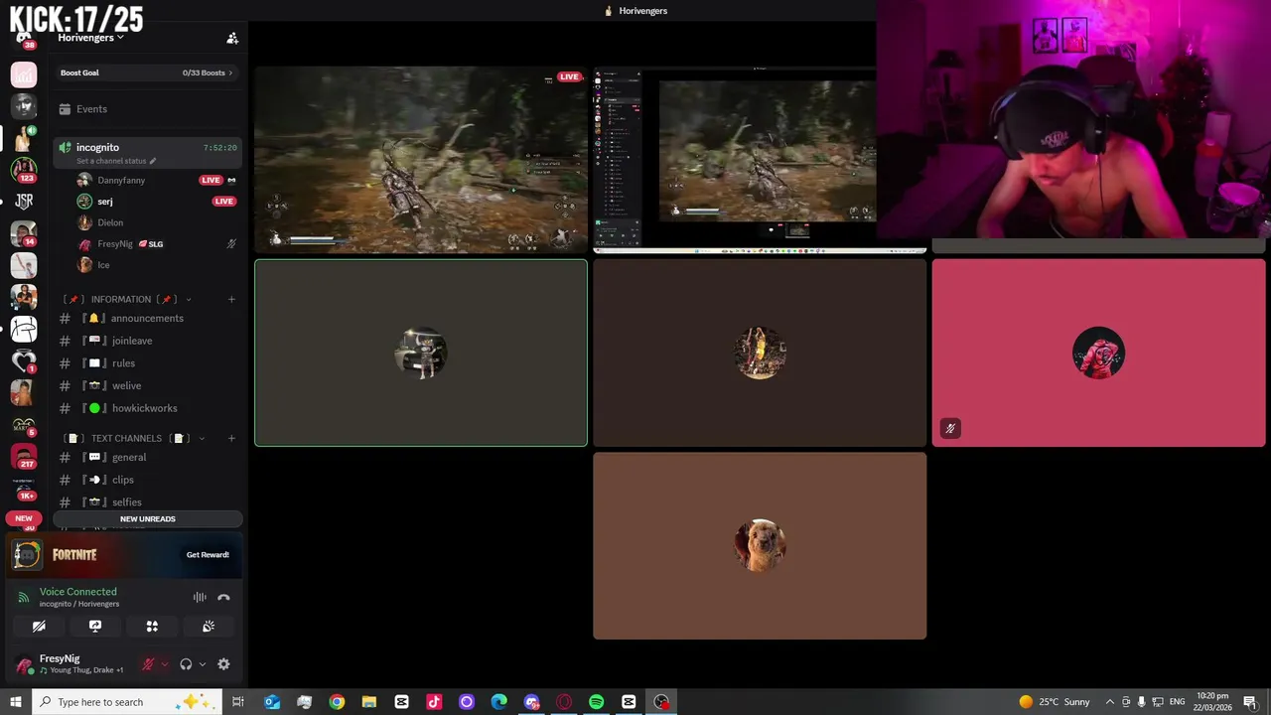Open the User Settings gear
Screen dimensions: 1271x715
pos(223,664)
